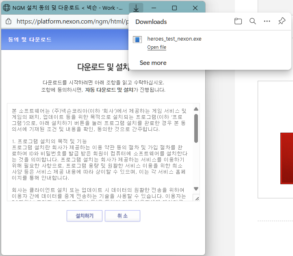Screen dimensions: 293x256
Task: Open more options ellipsis in Downloads panel
Action: point(267,22)
